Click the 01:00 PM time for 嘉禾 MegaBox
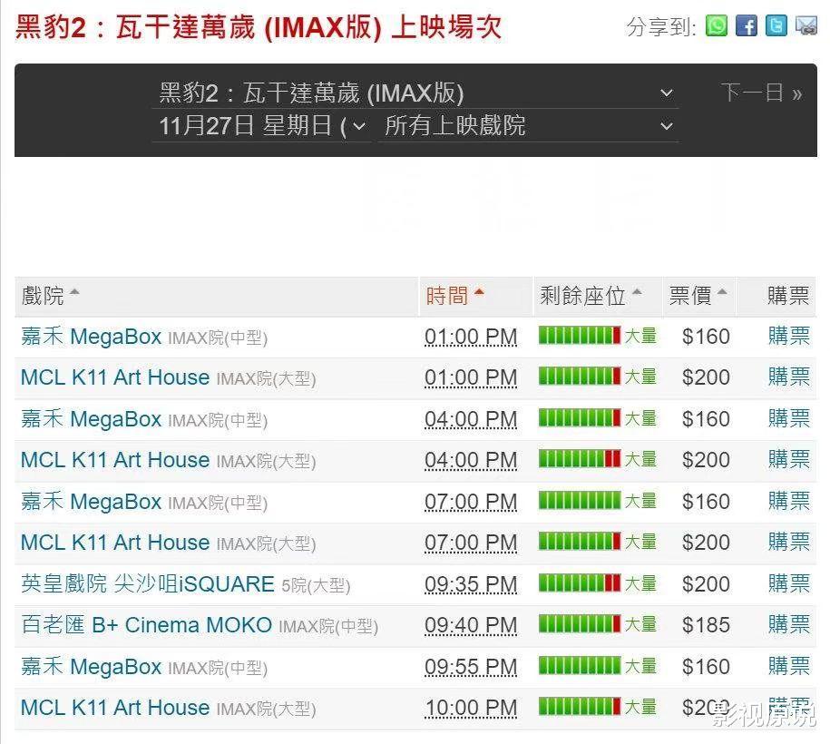830x744 pixels. click(471, 338)
